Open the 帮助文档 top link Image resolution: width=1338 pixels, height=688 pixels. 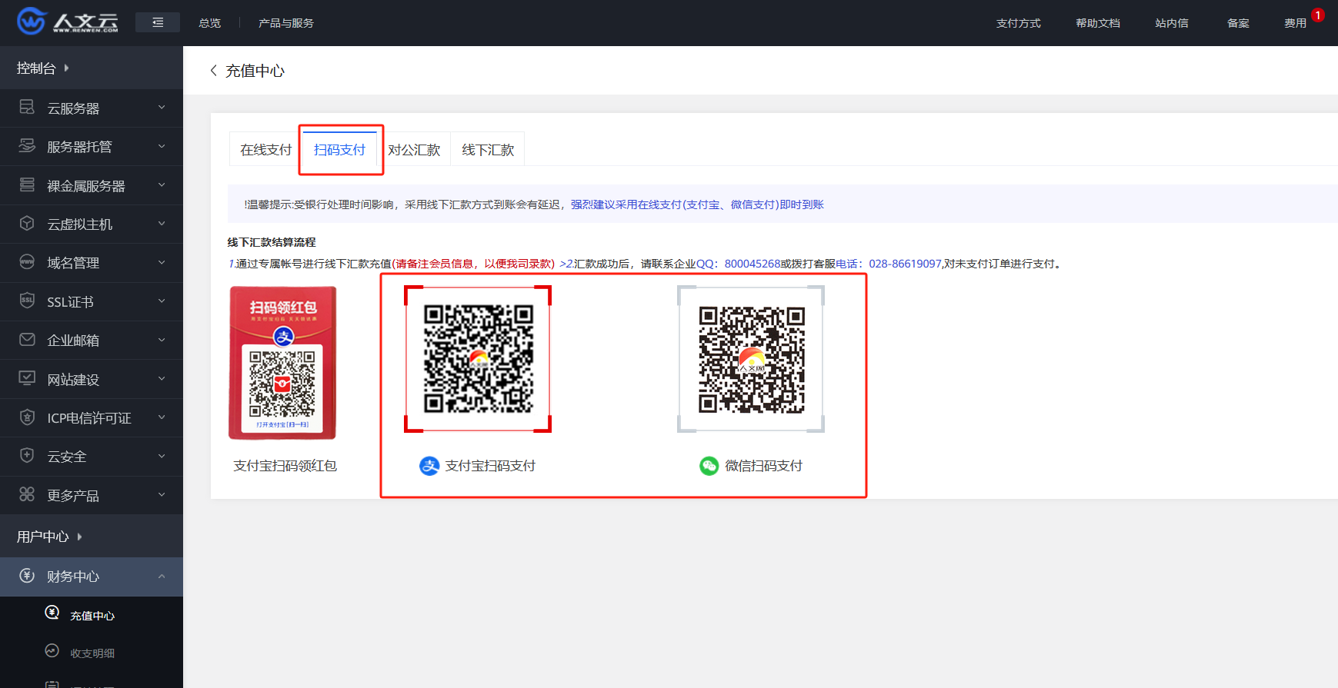pyautogui.click(x=1098, y=23)
